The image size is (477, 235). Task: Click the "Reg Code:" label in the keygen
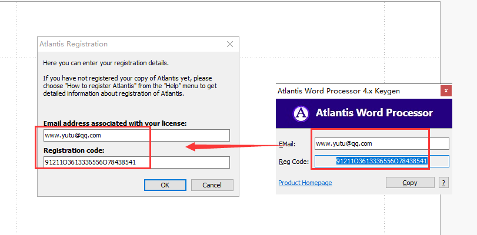click(x=292, y=162)
